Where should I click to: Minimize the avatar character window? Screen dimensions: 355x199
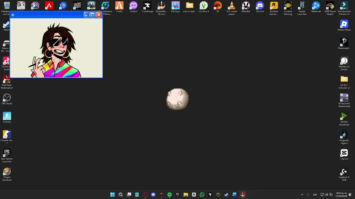click(86, 15)
